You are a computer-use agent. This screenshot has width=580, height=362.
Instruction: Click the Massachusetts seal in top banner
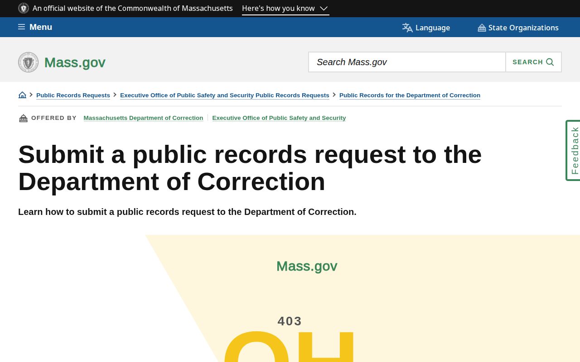click(24, 8)
